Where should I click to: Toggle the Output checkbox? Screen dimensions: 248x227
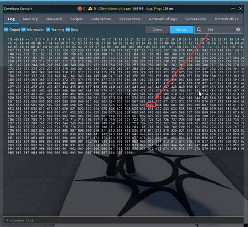pyautogui.click(x=6, y=29)
